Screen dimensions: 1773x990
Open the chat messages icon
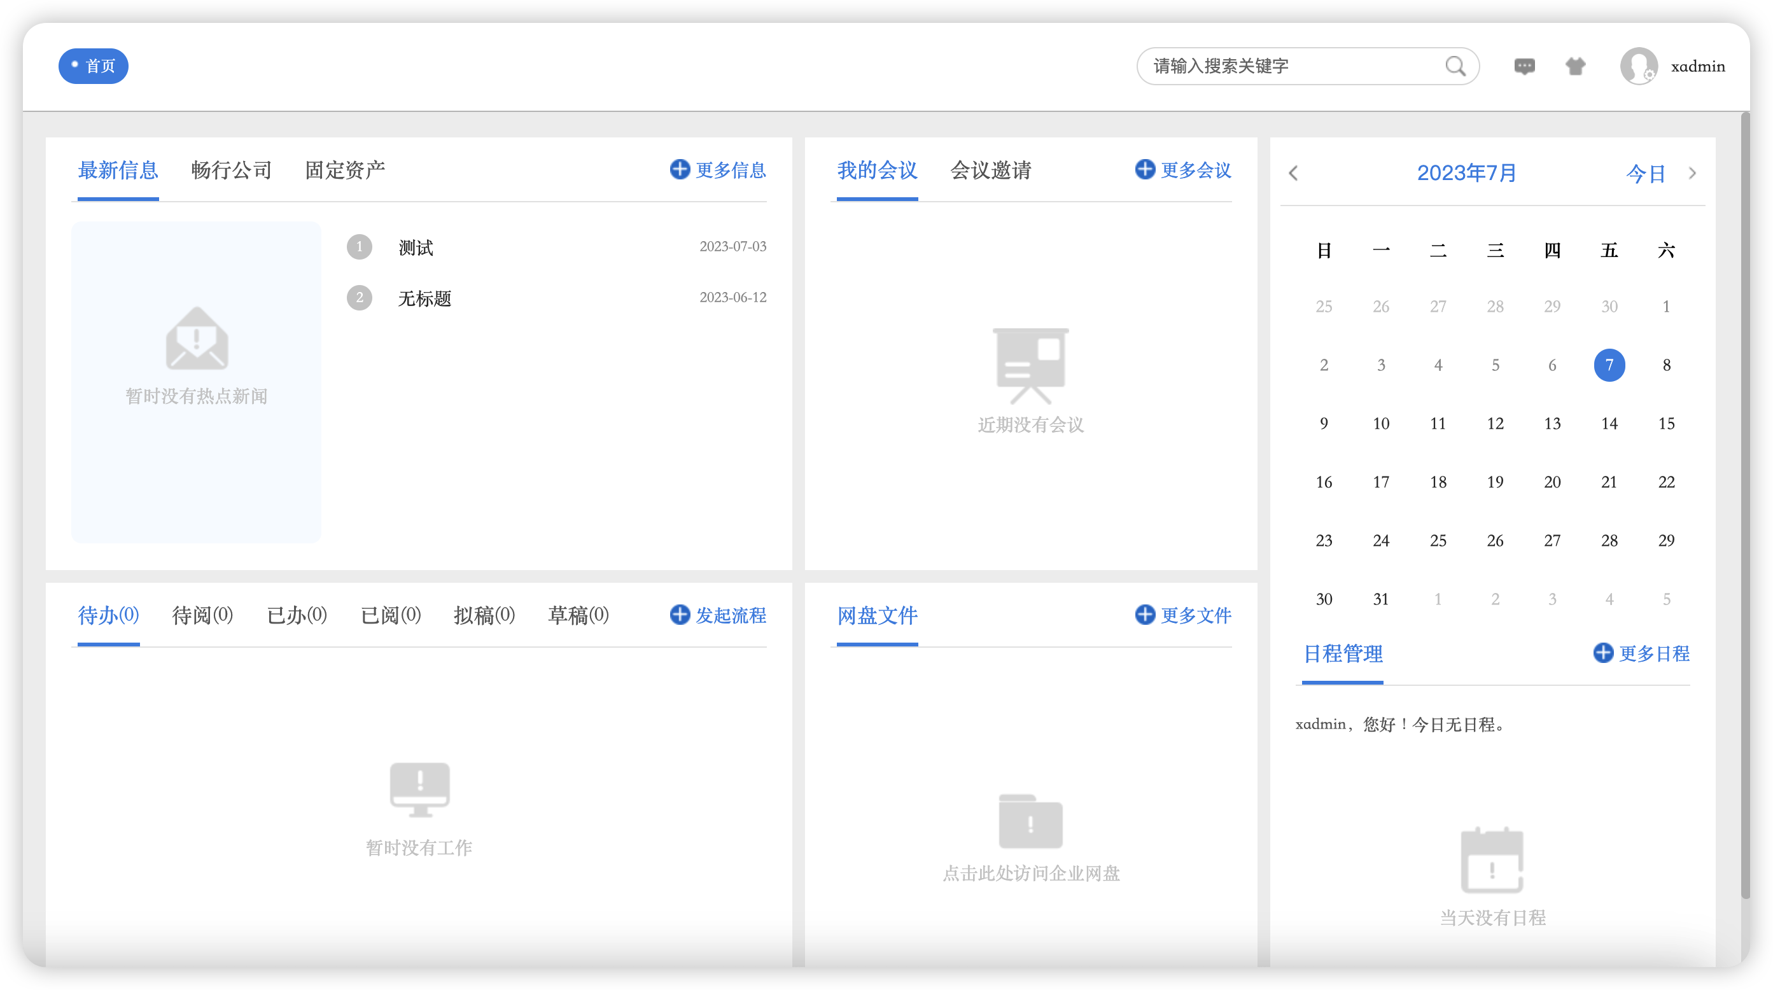click(x=1525, y=66)
